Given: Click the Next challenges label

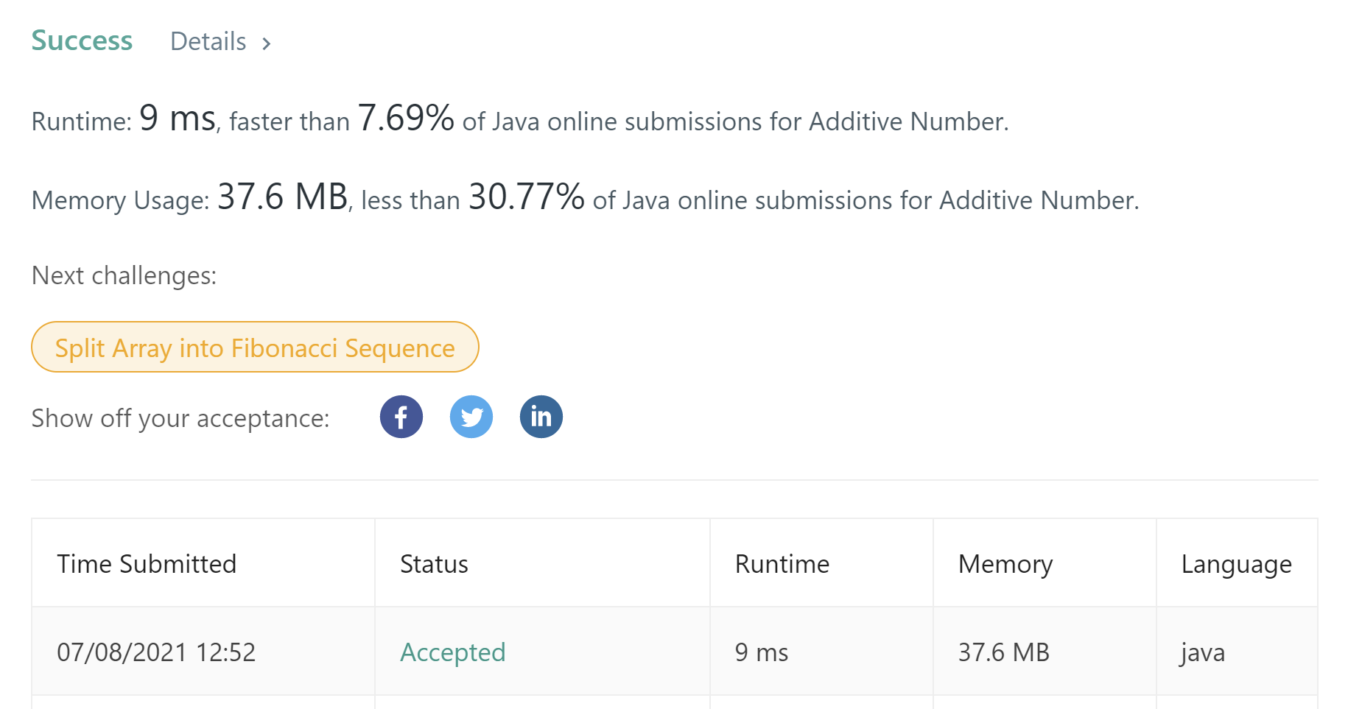Looking at the screenshot, I should click(x=124, y=275).
